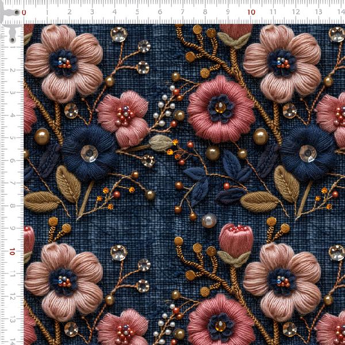Screen dimensions: 345x345
Task: Click the number 5 on the horizontal ruler
Action: point(137,12)
